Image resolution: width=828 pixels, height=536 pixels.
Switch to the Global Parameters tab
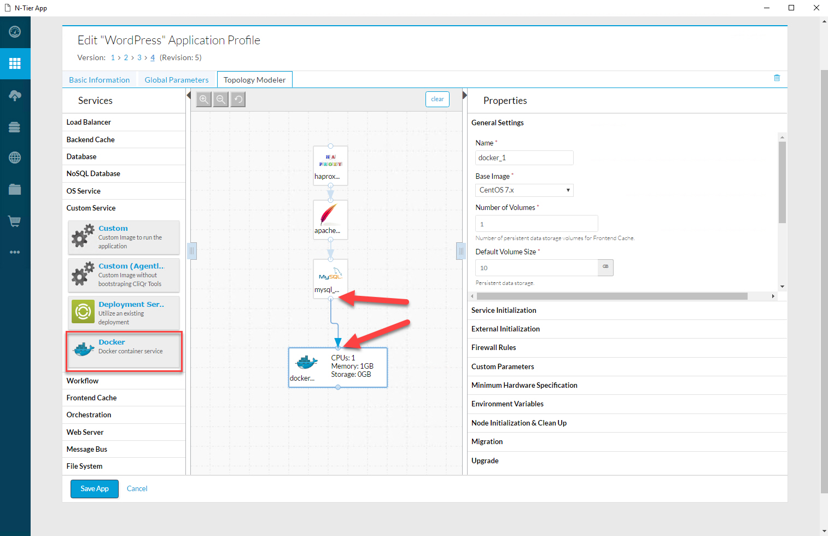point(177,80)
